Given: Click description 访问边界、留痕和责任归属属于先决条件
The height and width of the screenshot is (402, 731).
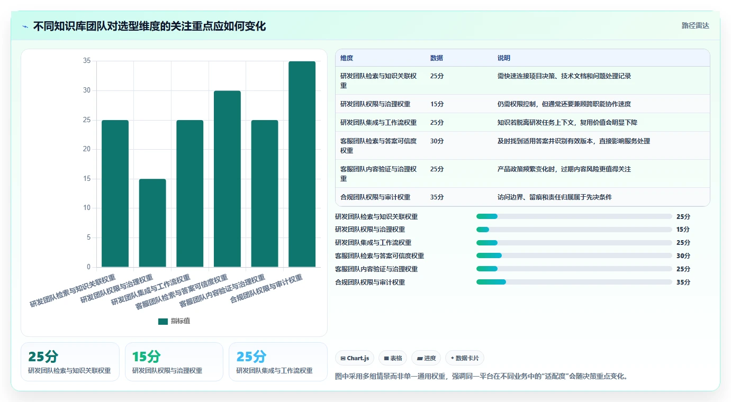Looking at the screenshot, I should (x=555, y=197).
